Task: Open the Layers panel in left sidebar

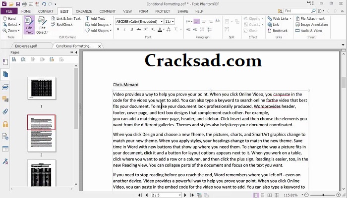Action: click(x=5, y=87)
